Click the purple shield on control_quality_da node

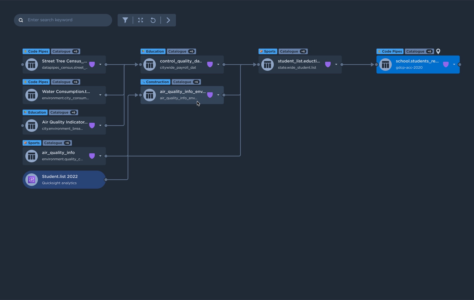click(x=210, y=64)
